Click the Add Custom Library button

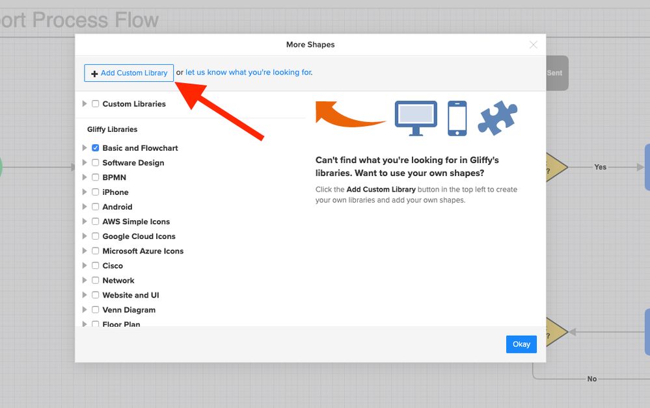128,73
